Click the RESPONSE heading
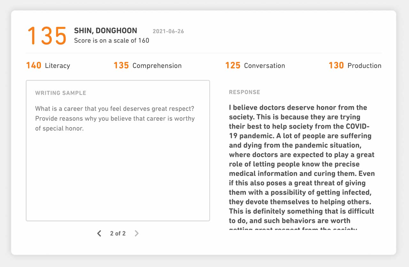Viewport: 409px width, 267px height. click(244, 92)
